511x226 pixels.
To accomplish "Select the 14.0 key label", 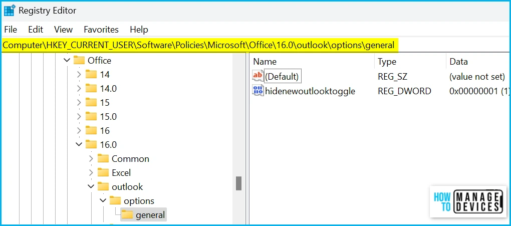I will [x=108, y=89].
